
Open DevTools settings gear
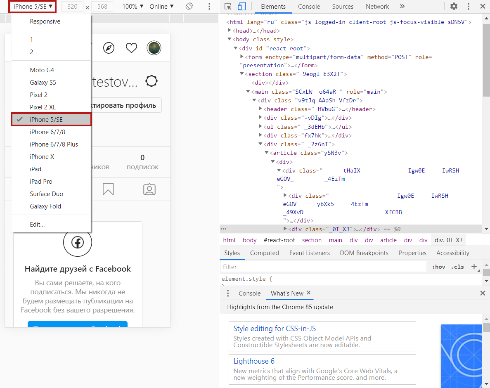(454, 7)
